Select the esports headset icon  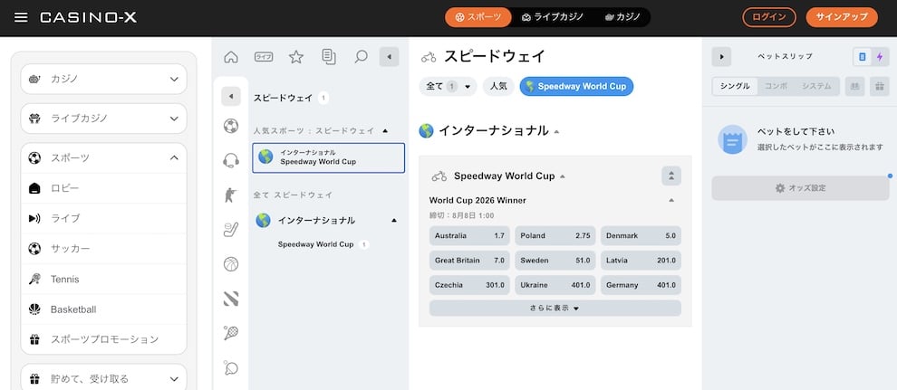231,160
